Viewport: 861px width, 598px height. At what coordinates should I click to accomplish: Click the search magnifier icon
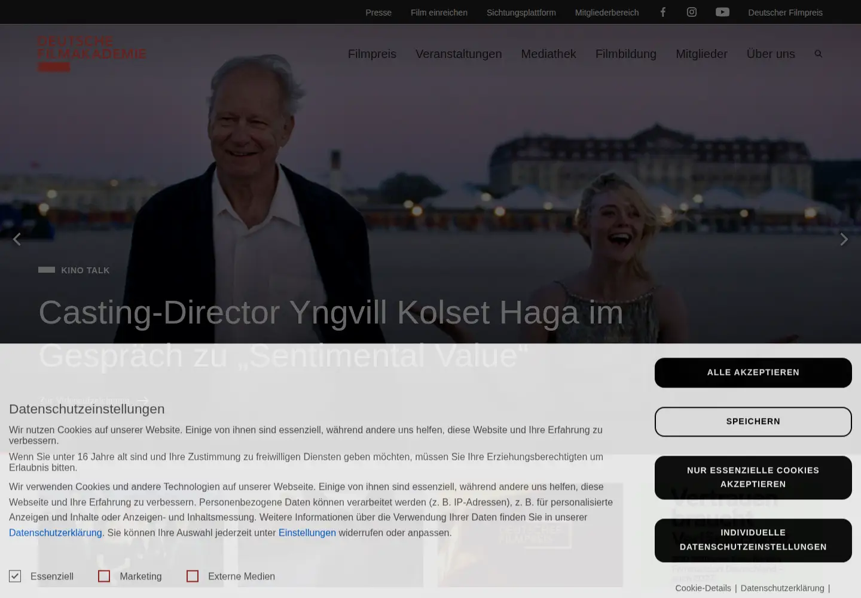click(819, 54)
